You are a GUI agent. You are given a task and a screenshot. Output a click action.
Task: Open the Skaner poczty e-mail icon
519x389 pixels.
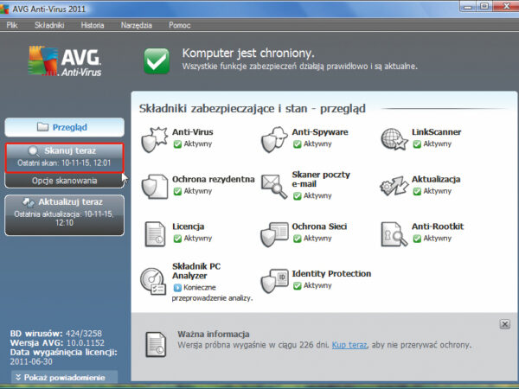tap(274, 185)
